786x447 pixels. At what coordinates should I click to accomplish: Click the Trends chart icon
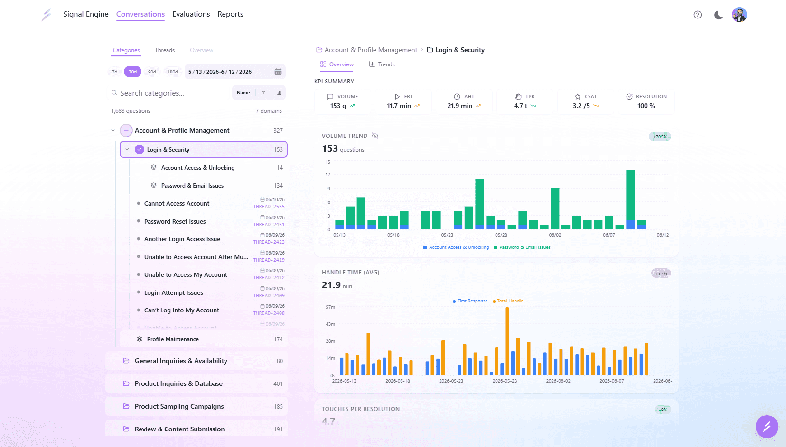click(x=372, y=64)
